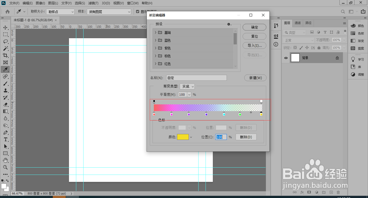The width and height of the screenshot is (368, 198).
Task: Select the Rectangle shape tool
Action: click(5, 153)
